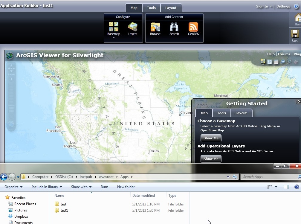Open the Search binoculars tool
The image size is (301, 224).
[174, 29]
